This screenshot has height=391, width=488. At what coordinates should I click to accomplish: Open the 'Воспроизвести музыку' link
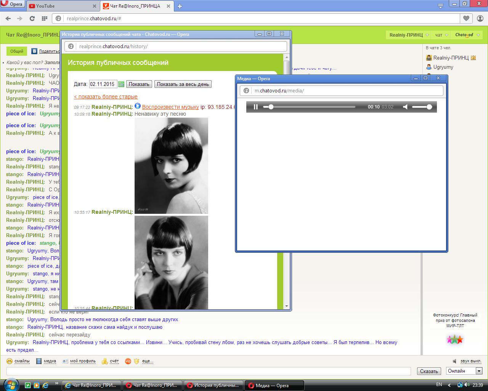click(170, 107)
